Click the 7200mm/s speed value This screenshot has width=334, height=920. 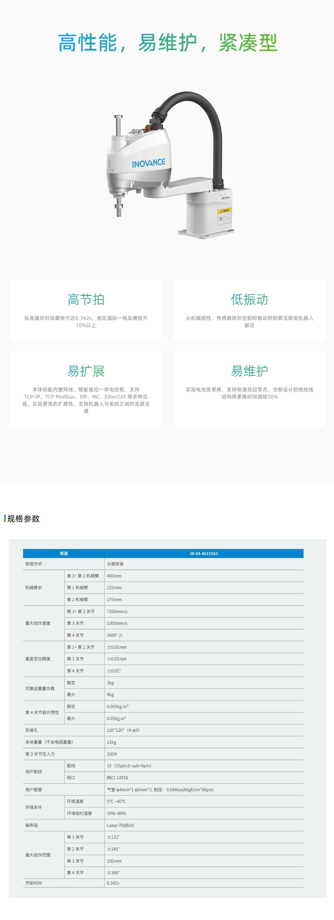coord(117,611)
